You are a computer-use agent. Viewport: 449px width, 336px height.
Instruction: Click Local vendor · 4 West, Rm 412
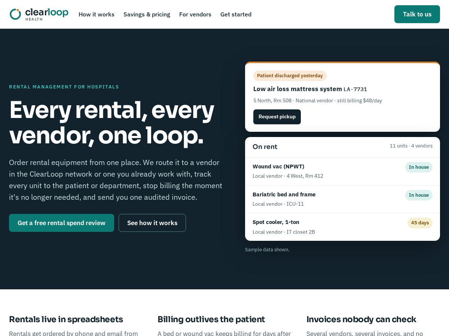288,176
